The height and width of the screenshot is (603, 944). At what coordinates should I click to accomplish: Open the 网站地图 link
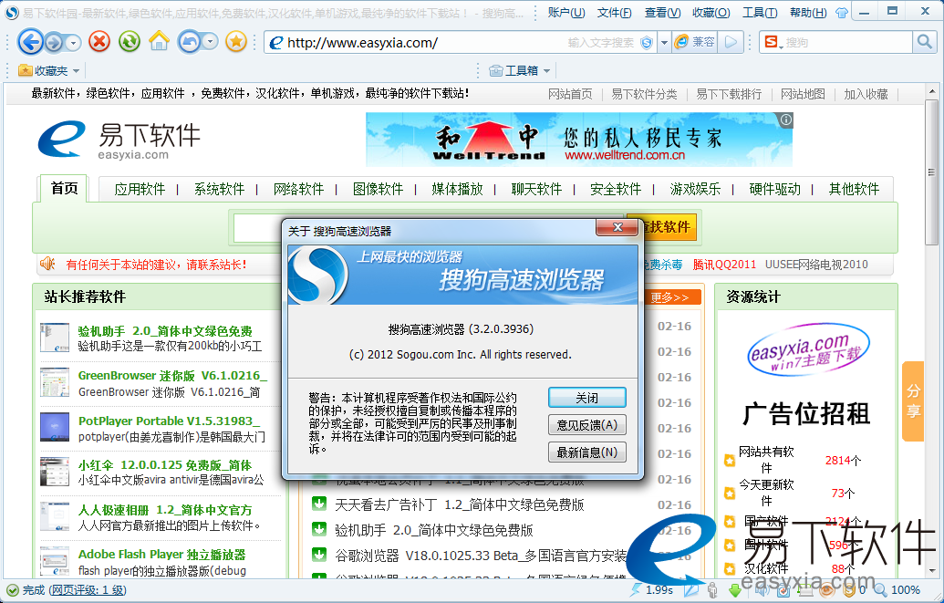(803, 94)
